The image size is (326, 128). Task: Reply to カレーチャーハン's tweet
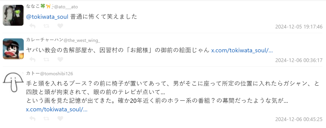click(x=33, y=59)
